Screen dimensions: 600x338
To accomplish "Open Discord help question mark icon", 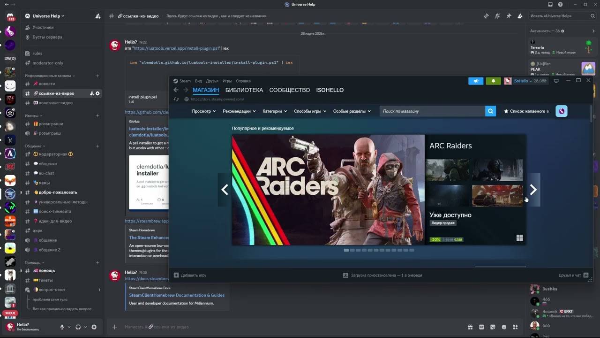I will tap(560, 4).
